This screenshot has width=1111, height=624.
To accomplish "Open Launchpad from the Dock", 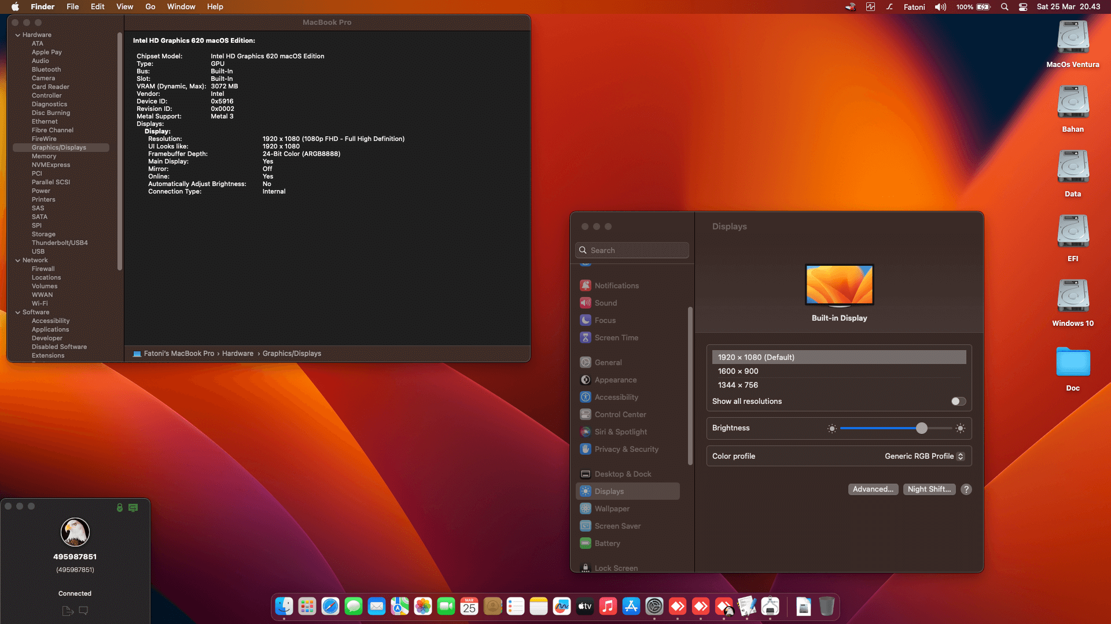I will [x=307, y=606].
